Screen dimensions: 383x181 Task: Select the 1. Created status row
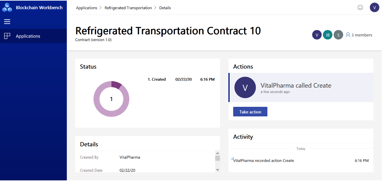pos(181,79)
